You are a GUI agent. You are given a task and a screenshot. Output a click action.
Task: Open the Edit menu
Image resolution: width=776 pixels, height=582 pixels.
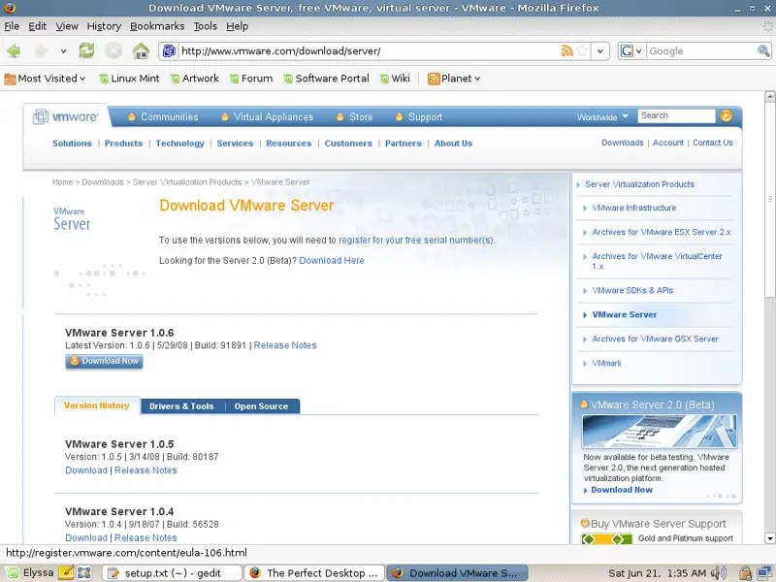(x=37, y=26)
